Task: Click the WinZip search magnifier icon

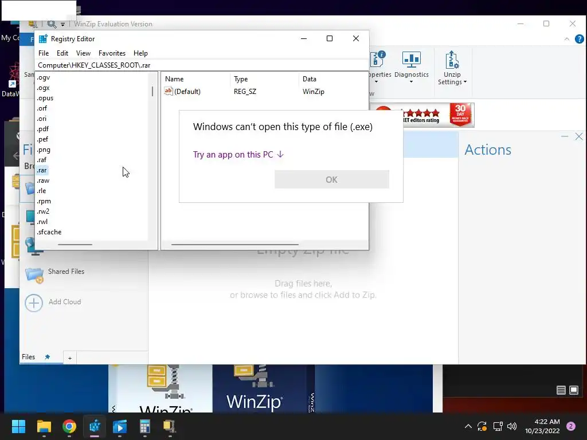Action: pos(52,24)
